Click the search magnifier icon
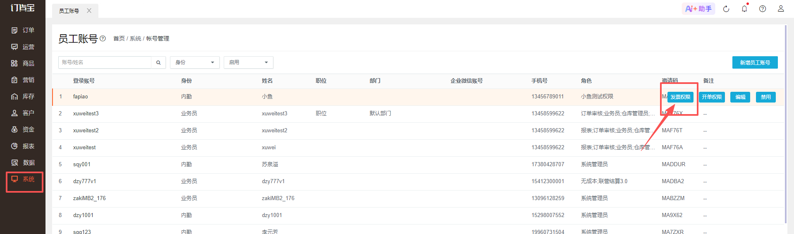 pyautogui.click(x=158, y=62)
